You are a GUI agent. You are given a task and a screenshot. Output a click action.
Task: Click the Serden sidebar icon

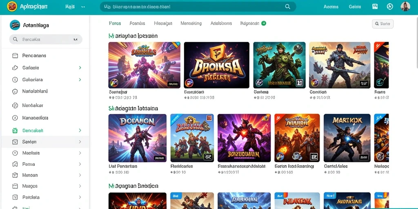pos(15,142)
